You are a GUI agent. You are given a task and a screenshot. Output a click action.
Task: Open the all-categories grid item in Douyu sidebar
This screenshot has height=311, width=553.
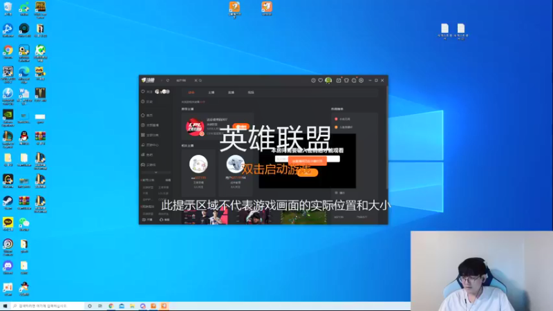[150, 135]
